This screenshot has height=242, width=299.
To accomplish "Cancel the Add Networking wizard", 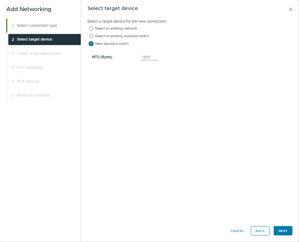I will (237, 231).
